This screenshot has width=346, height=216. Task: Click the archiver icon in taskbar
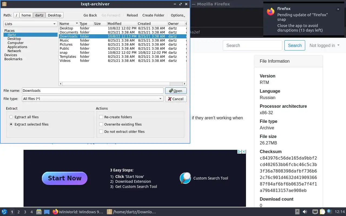click(109, 212)
